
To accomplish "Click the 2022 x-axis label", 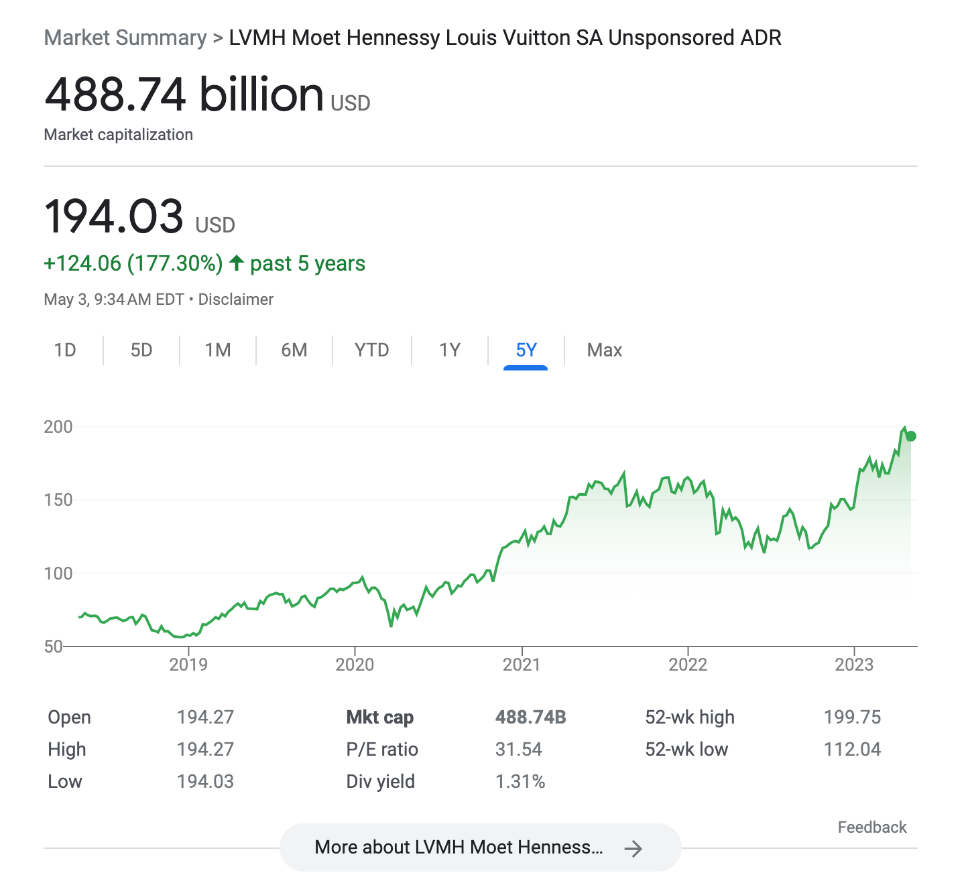I will click(x=688, y=665).
